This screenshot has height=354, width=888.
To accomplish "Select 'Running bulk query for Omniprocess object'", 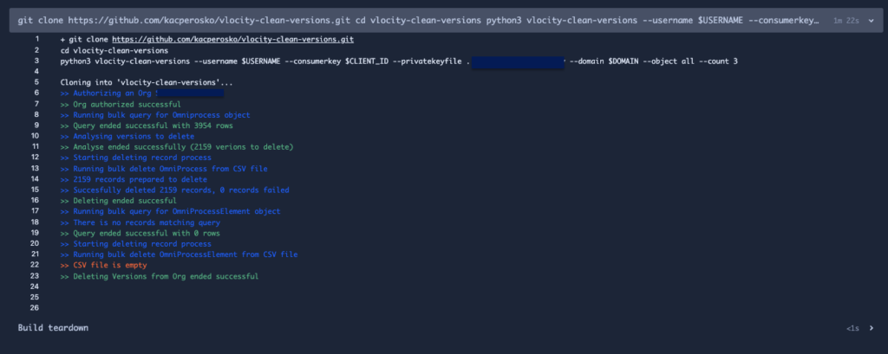I will (x=155, y=115).
